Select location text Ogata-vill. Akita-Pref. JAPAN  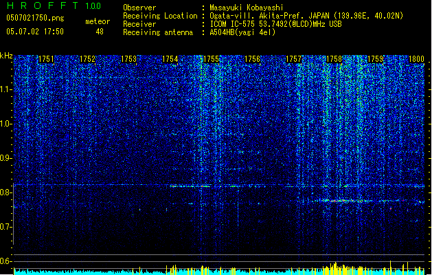click(x=269, y=16)
